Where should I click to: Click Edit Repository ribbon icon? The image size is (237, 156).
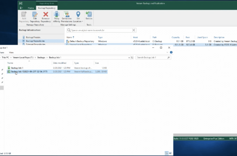(35, 17)
